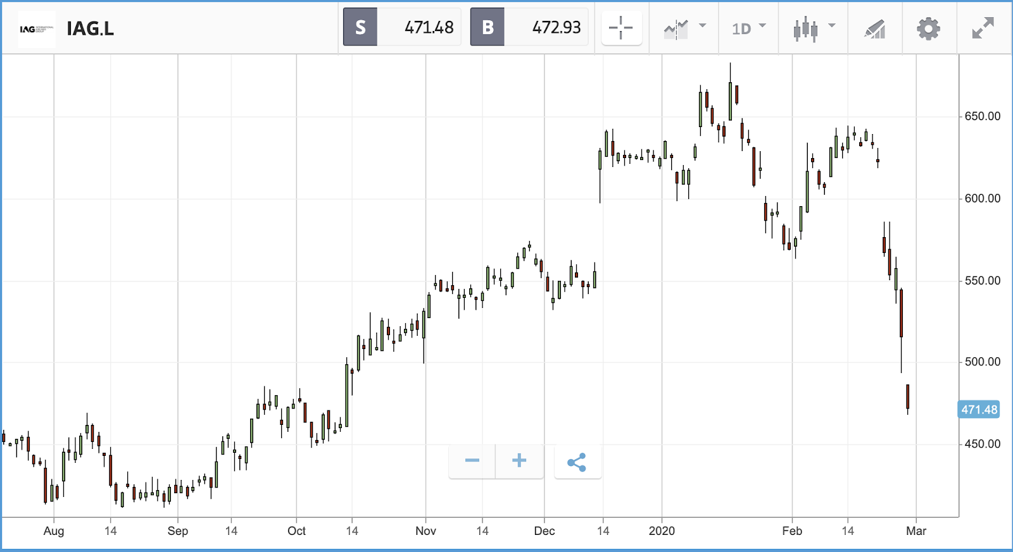Share the chart with share icon
This screenshot has width=1013, height=552.
[577, 462]
